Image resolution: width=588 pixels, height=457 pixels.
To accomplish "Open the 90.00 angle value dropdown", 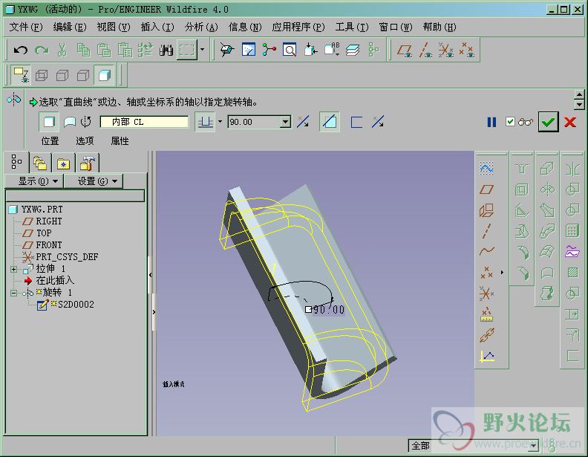I will 286,122.
